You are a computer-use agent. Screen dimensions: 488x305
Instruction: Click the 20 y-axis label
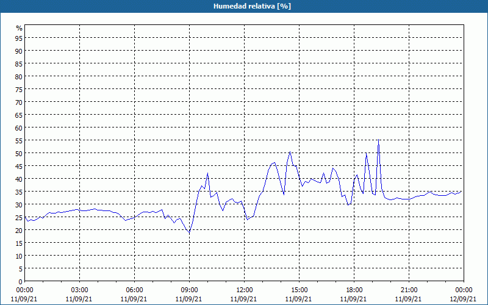[x=19, y=231]
